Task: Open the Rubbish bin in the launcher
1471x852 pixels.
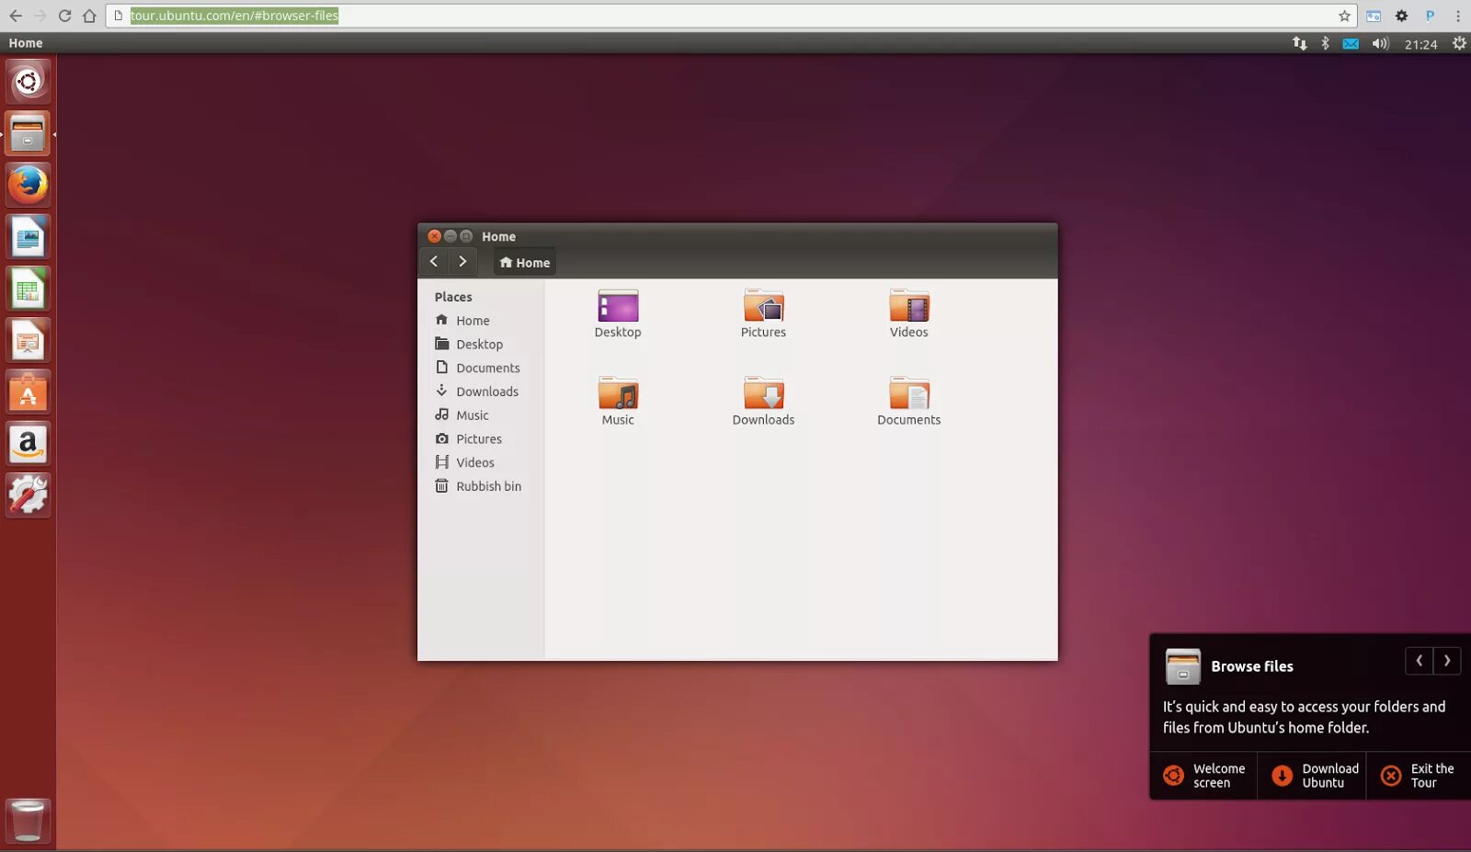Action: pyautogui.click(x=28, y=820)
